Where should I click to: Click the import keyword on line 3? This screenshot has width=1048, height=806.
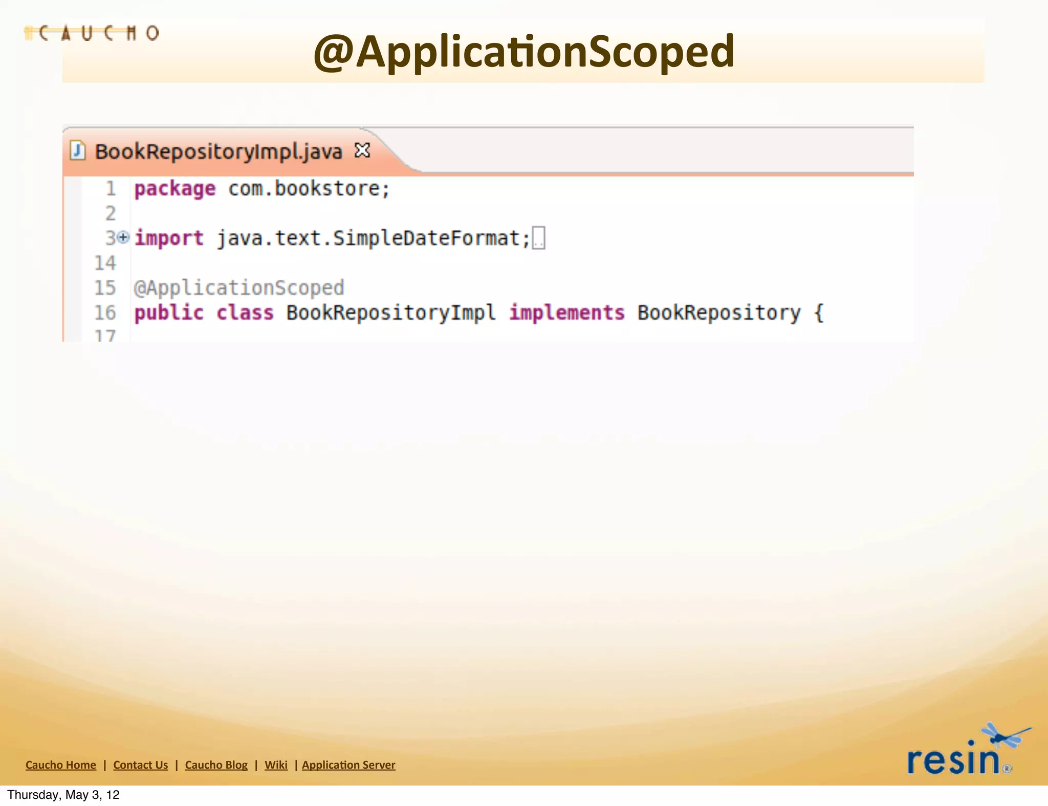[x=169, y=238]
